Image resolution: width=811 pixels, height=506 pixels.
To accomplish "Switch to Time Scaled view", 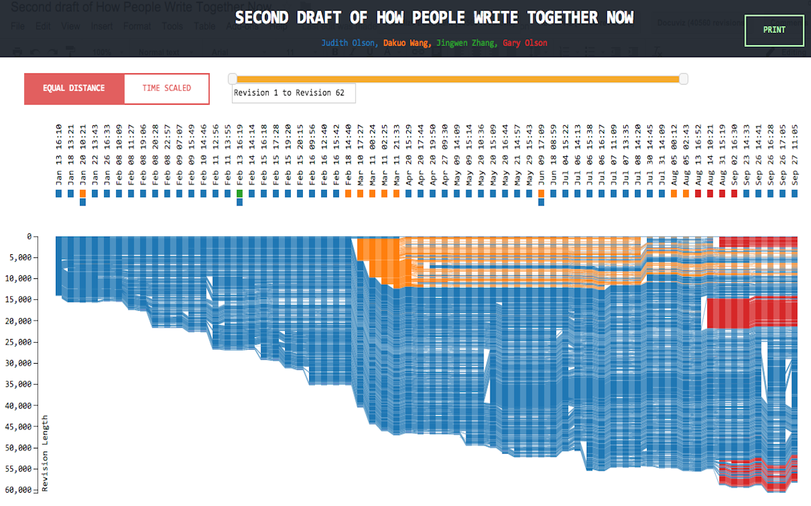I will tap(167, 89).
